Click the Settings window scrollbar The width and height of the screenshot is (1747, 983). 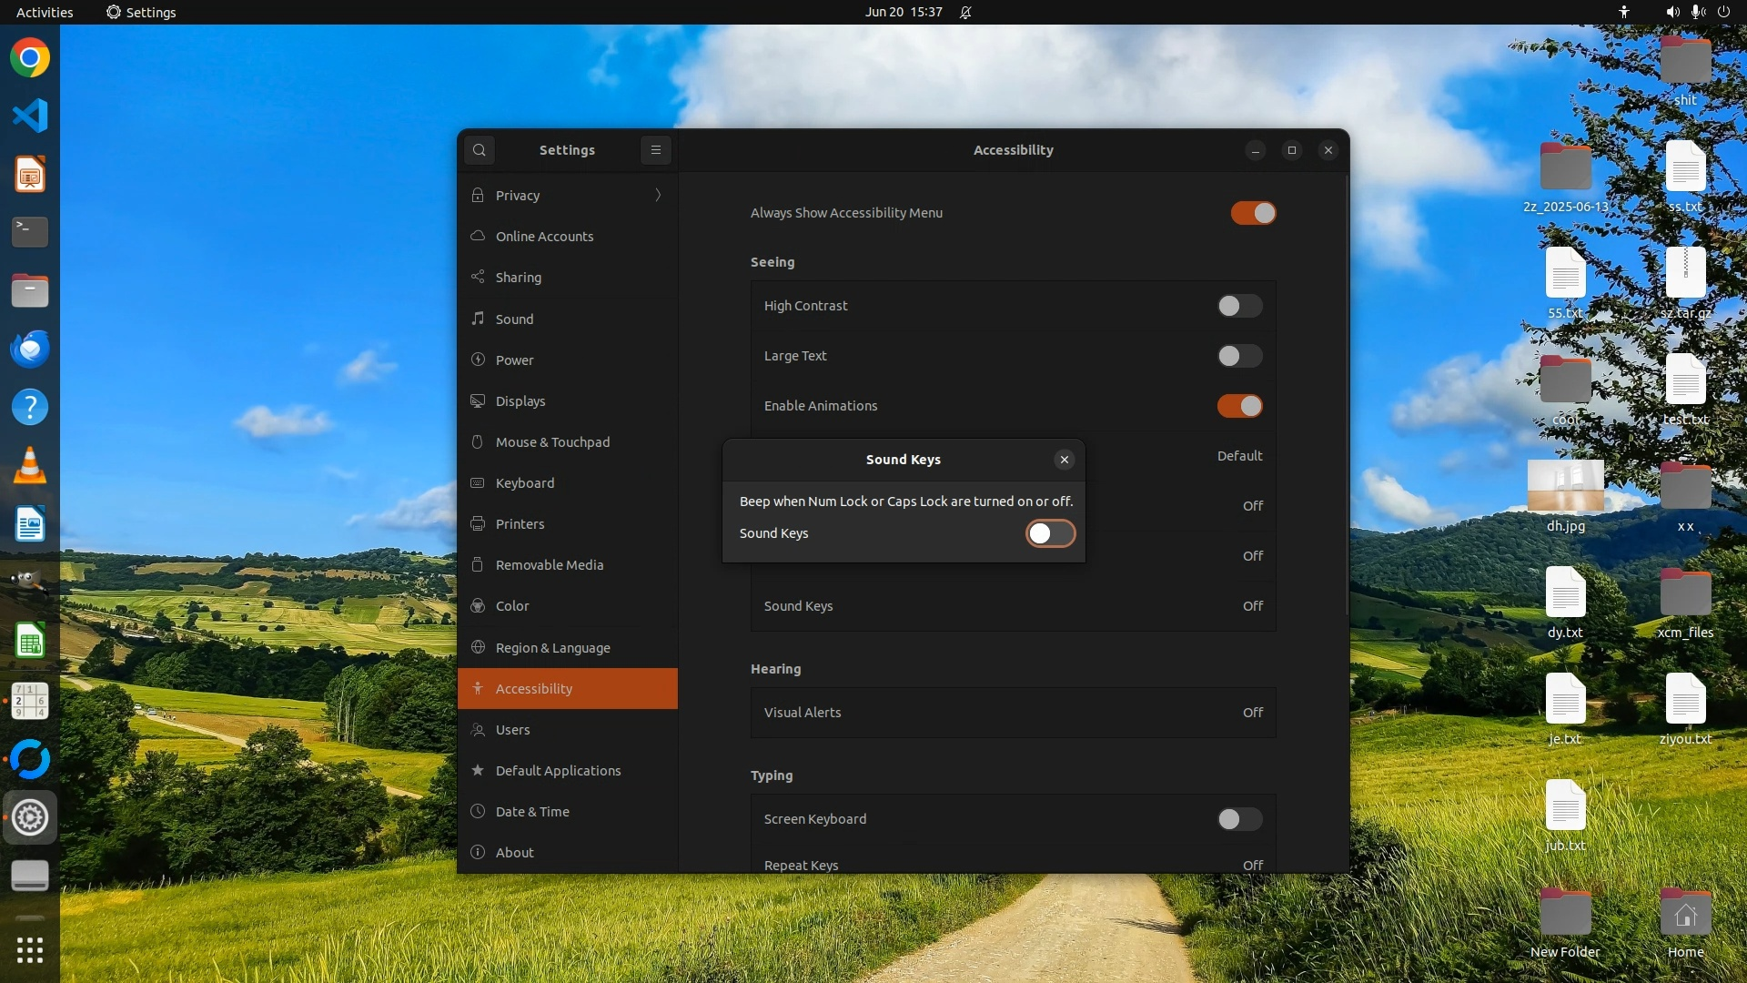pyautogui.click(x=1346, y=396)
